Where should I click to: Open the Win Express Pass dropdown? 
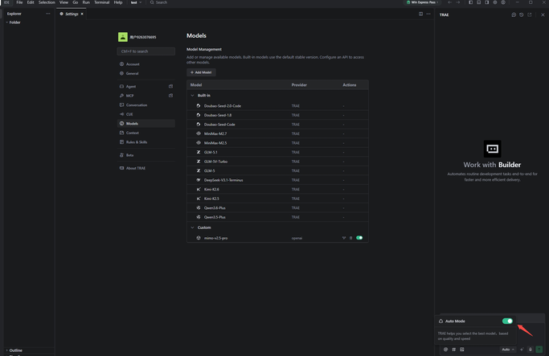(422, 2)
